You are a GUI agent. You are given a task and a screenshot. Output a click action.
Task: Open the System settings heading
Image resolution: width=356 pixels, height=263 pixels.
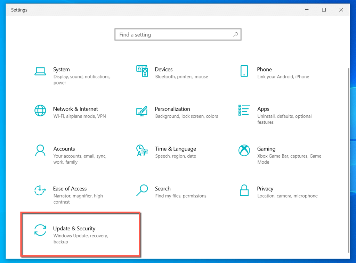pyautogui.click(x=61, y=69)
